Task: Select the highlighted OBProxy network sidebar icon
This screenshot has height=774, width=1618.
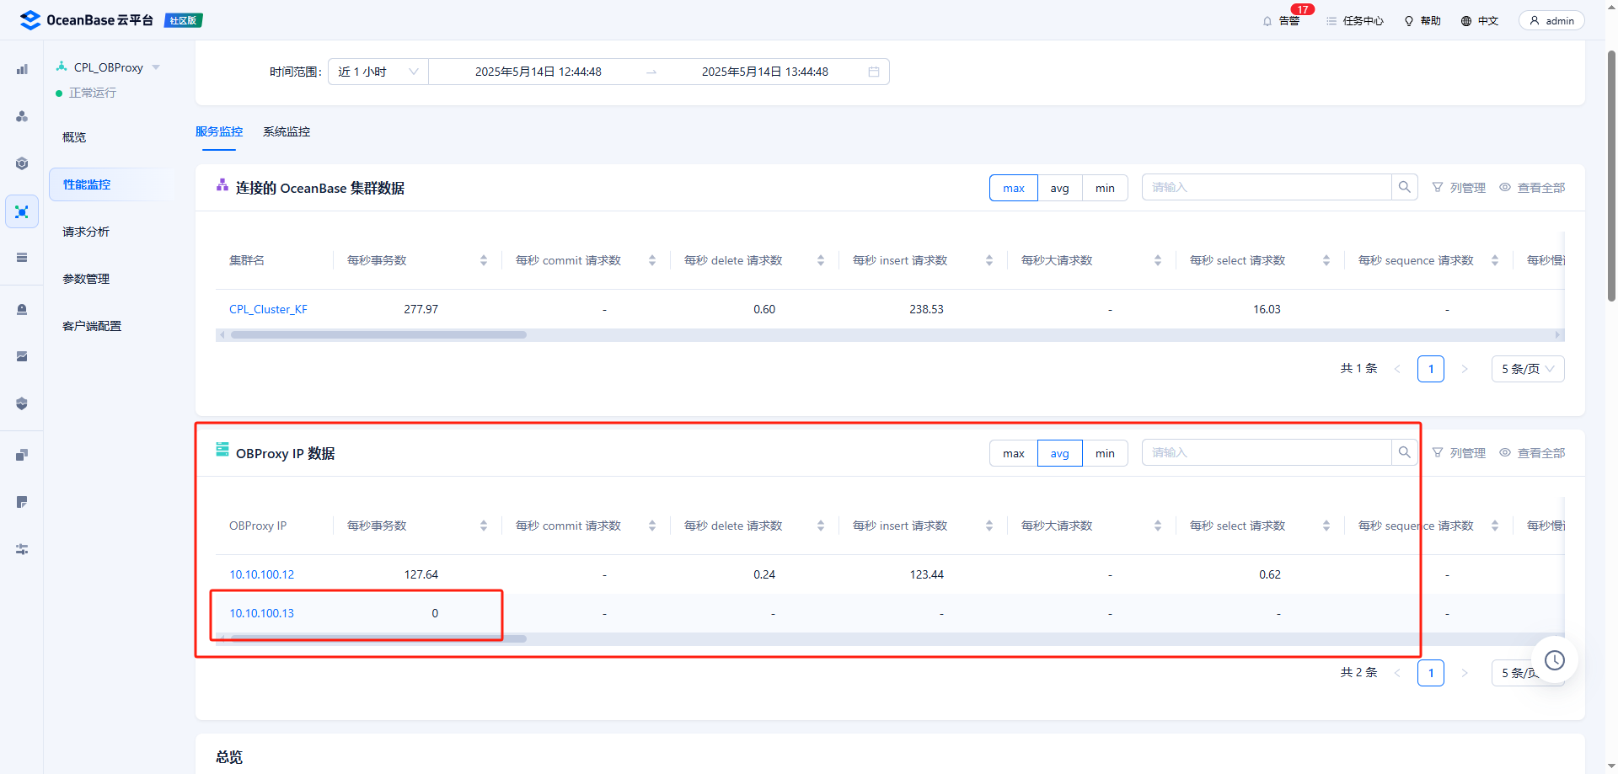Action: tap(22, 211)
